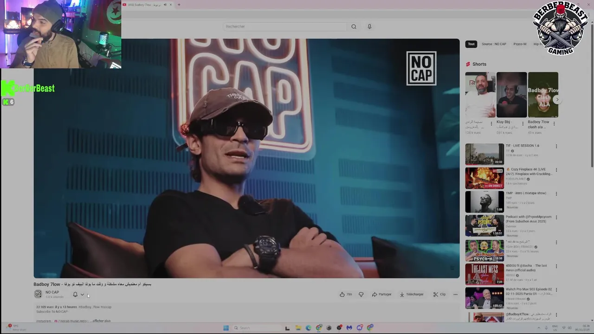Expand description with afficher plus
Image resolution: width=594 pixels, height=334 pixels.
point(102,321)
